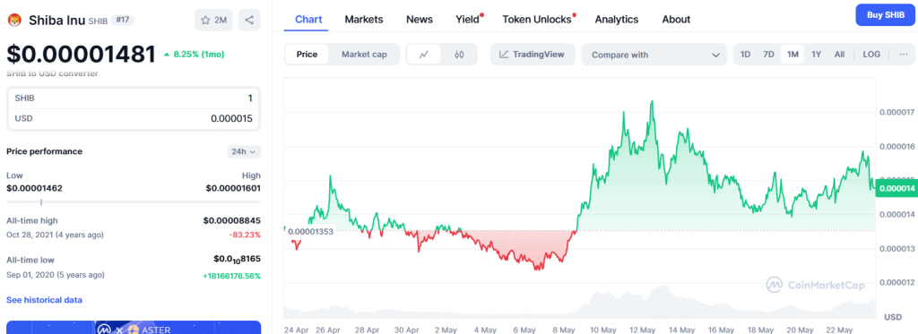
Task: Click the Shiba Inu coin logo
Action: coord(14,20)
